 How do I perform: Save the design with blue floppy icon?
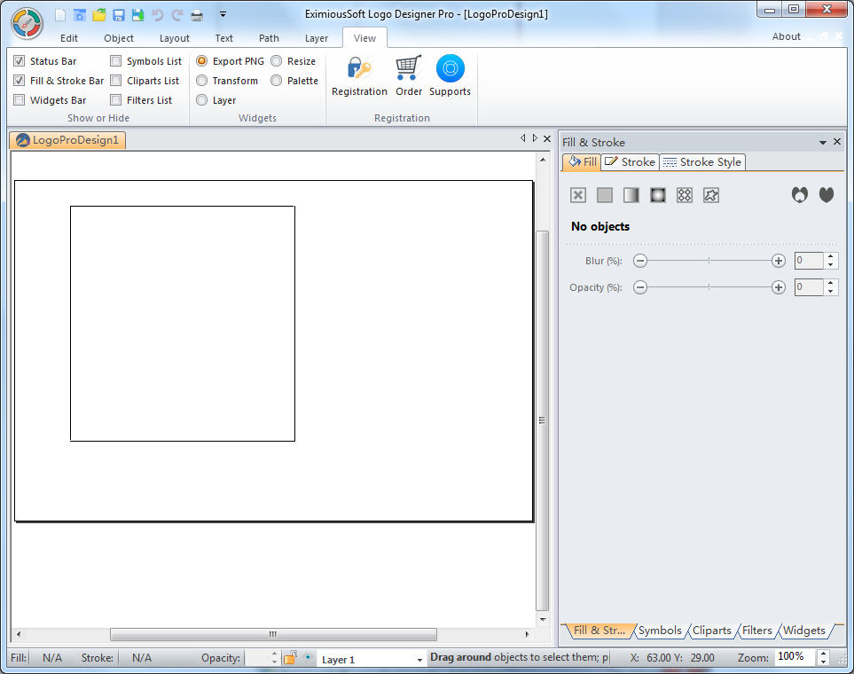tap(119, 15)
